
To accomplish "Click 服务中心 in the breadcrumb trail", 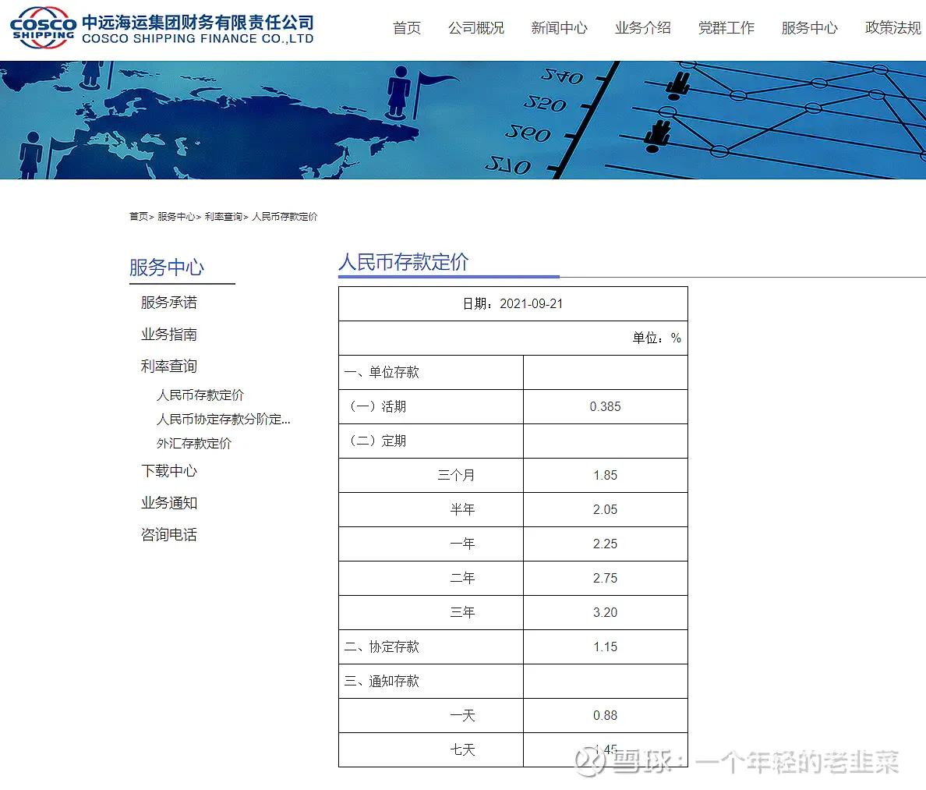I will [x=175, y=217].
